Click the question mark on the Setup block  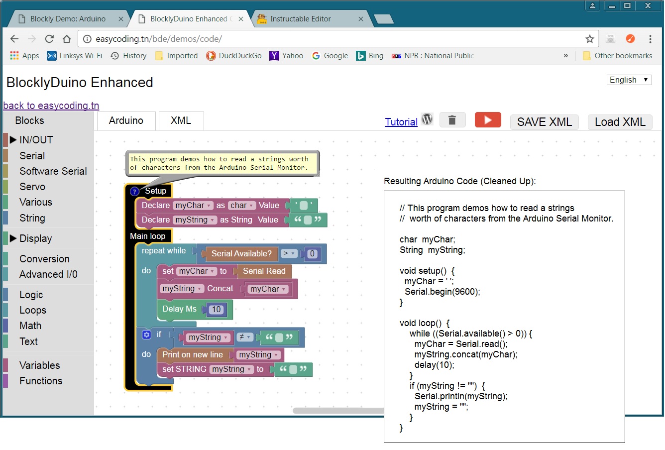pyautogui.click(x=134, y=191)
